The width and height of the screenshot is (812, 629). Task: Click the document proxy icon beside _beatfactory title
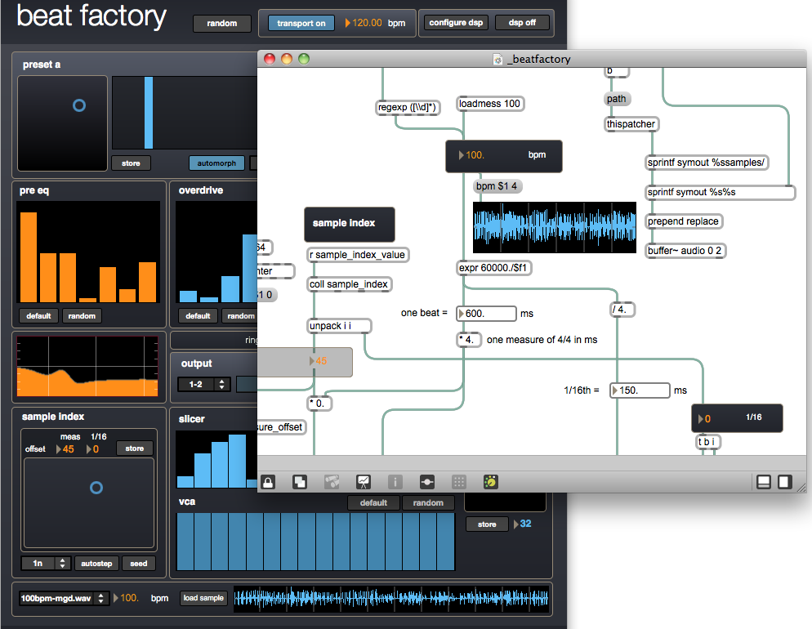coord(497,59)
